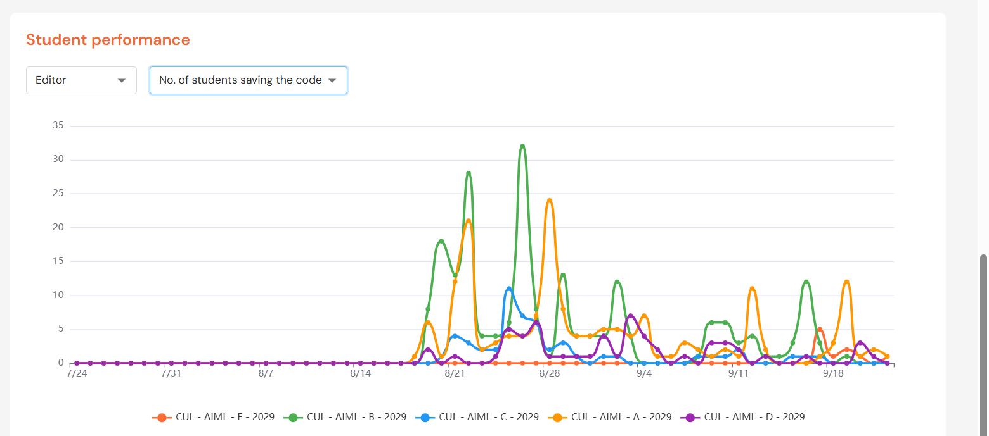Click the Editor dropdown arrow
This screenshot has width=989, height=436.
point(122,80)
